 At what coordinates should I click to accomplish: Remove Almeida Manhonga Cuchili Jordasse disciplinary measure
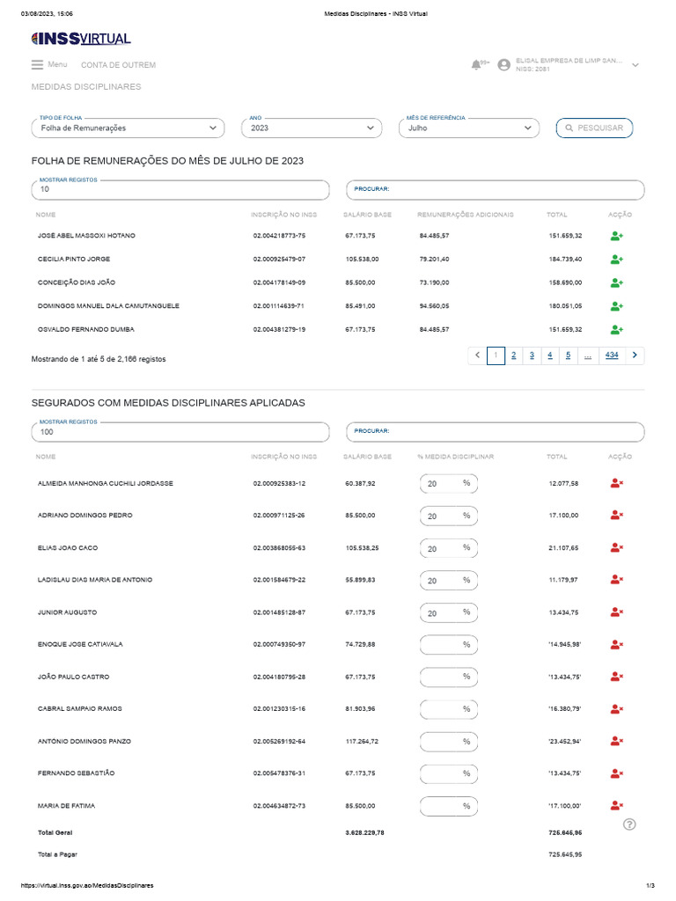pyautogui.click(x=616, y=483)
